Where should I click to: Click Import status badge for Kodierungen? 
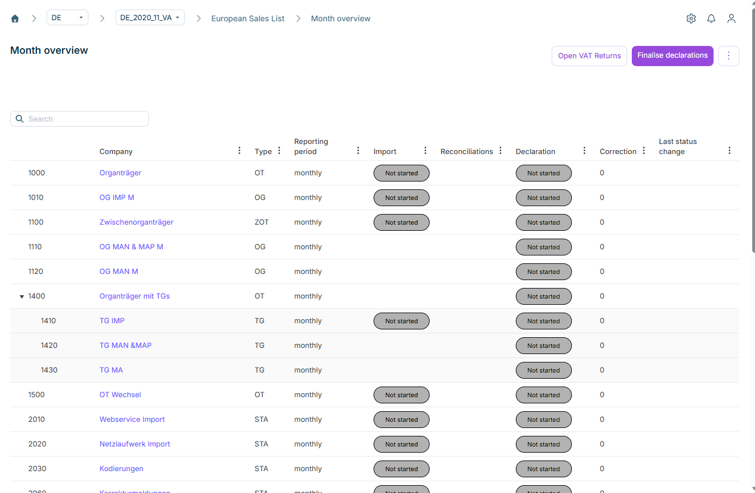(402, 469)
